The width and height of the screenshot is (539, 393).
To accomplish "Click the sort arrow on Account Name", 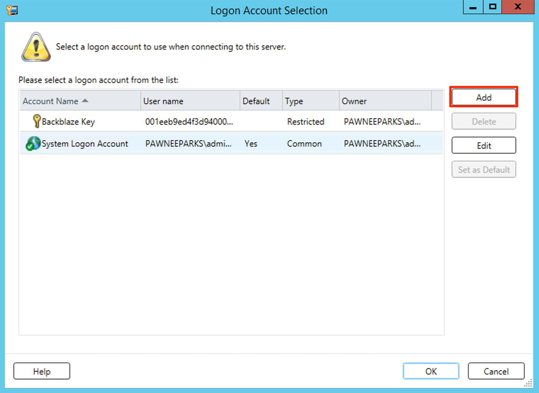I will [85, 101].
